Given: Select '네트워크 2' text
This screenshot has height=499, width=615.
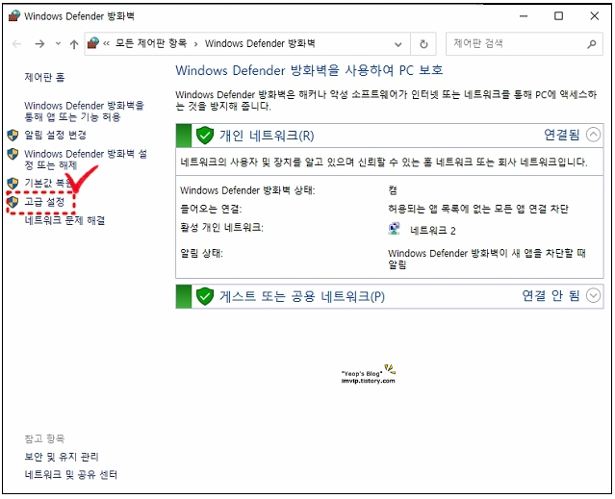Looking at the screenshot, I should pos(433,231).
